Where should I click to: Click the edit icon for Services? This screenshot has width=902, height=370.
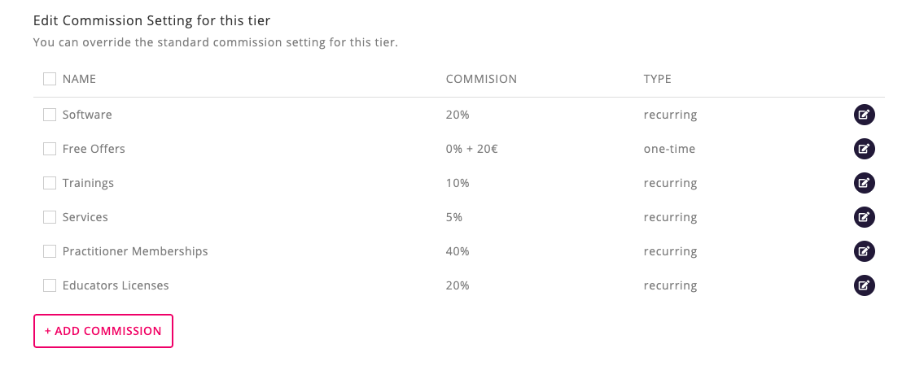click(x=864, y=217)
